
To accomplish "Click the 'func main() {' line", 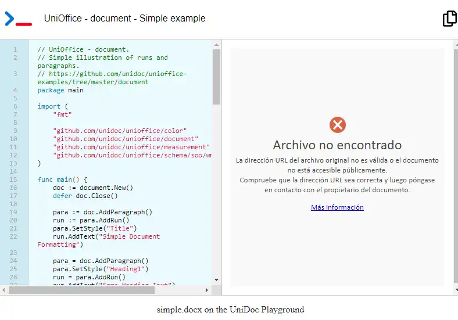I will [62, 179].
